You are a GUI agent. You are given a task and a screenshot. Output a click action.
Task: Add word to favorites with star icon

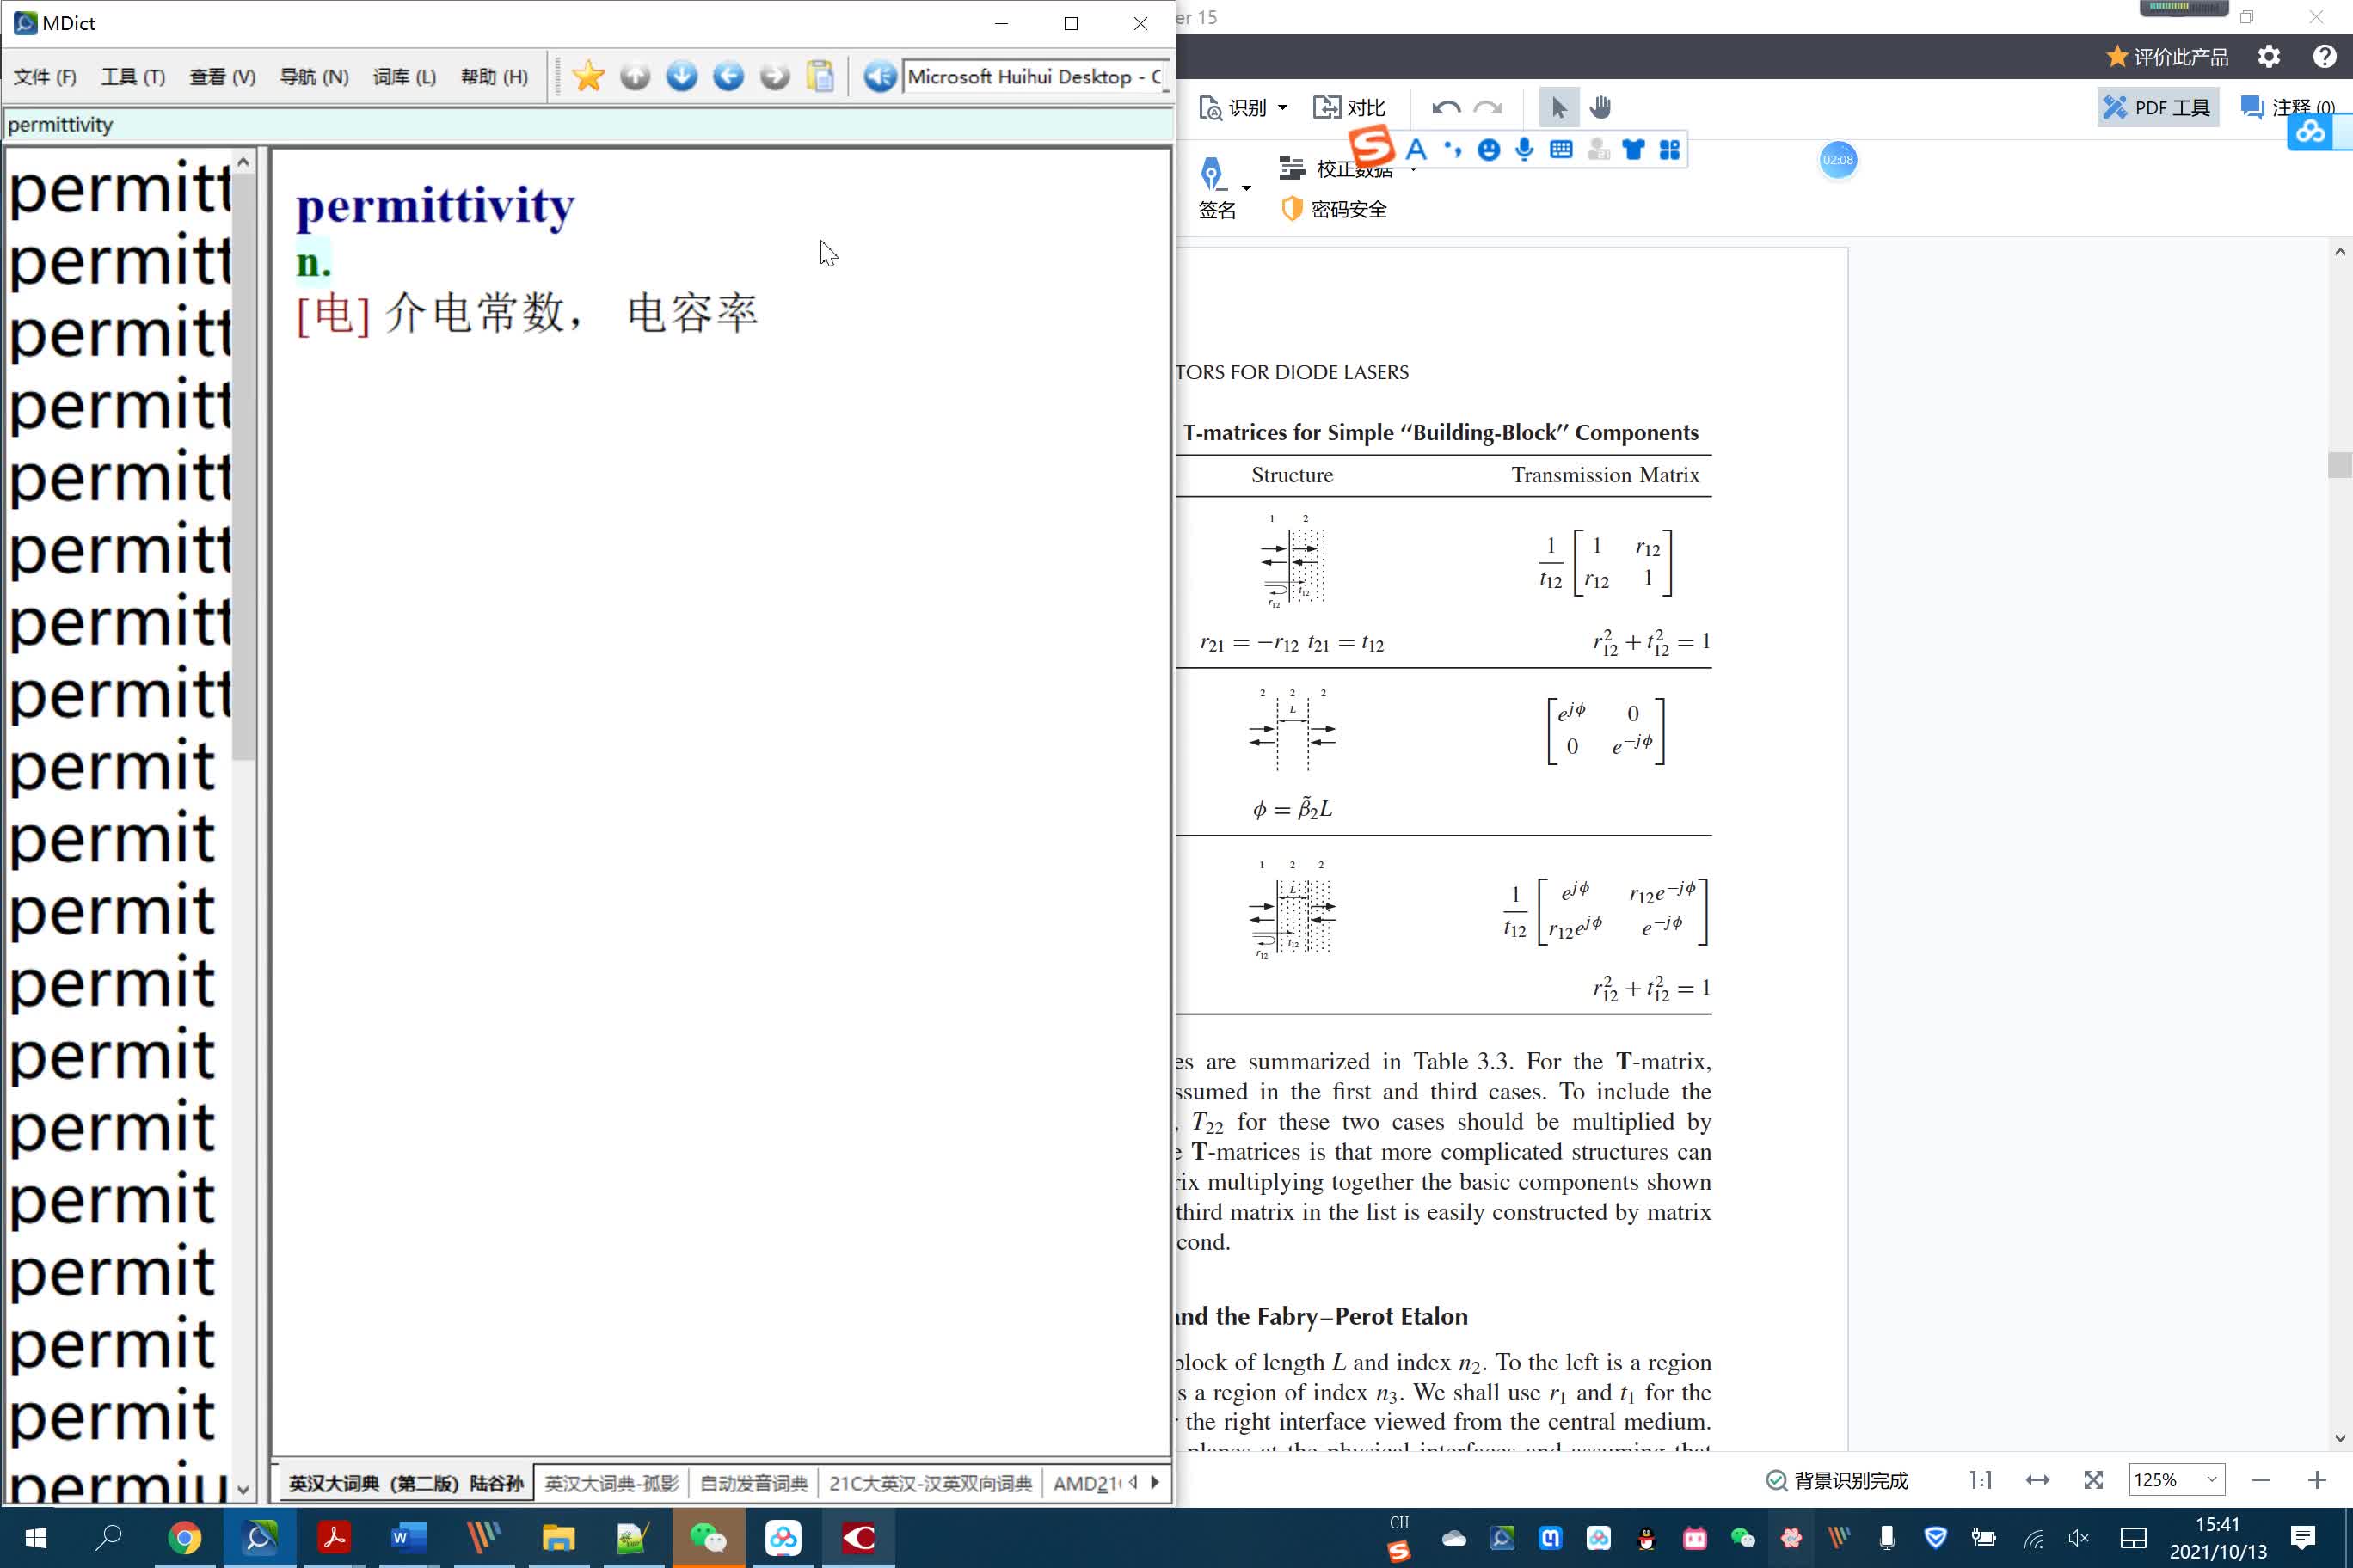click(588, 76)
